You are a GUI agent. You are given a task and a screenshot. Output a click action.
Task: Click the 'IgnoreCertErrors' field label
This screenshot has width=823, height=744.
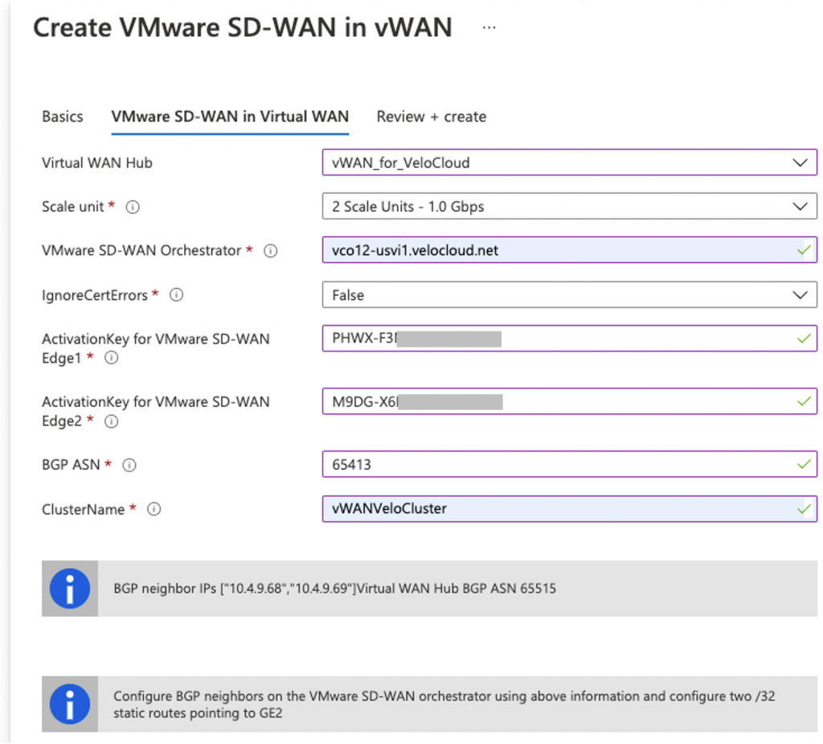(95, 295)
